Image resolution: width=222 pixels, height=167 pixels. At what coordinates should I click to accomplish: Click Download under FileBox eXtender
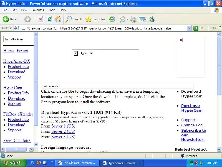point(17,125)
